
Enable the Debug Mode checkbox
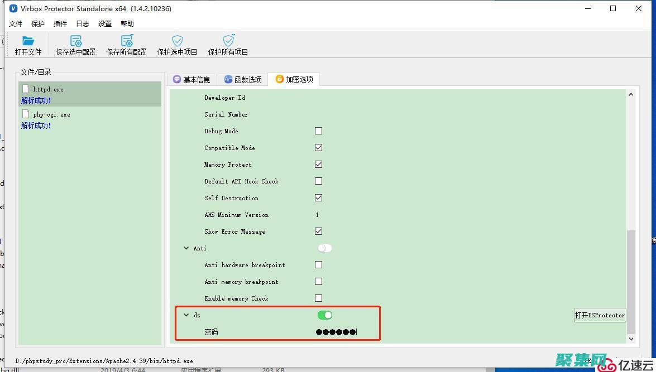click(x=318, y=131)
